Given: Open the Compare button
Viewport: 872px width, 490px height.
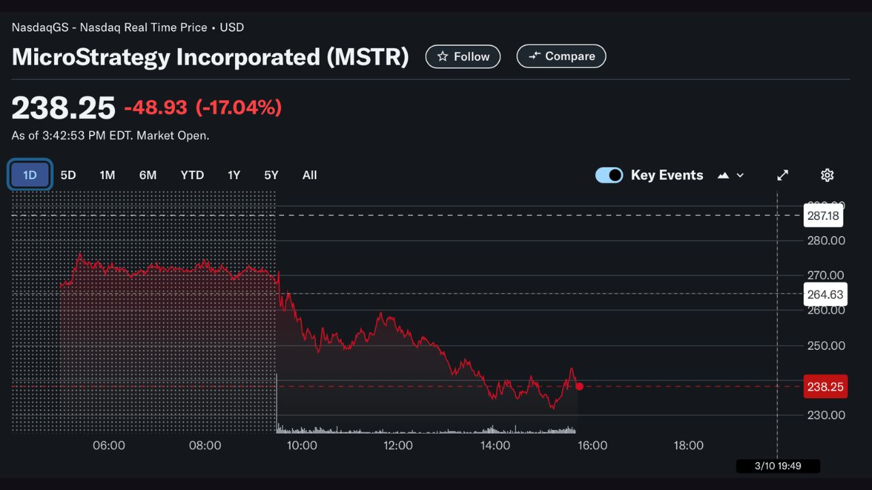Looking at the screenshot, I should 561,56.
